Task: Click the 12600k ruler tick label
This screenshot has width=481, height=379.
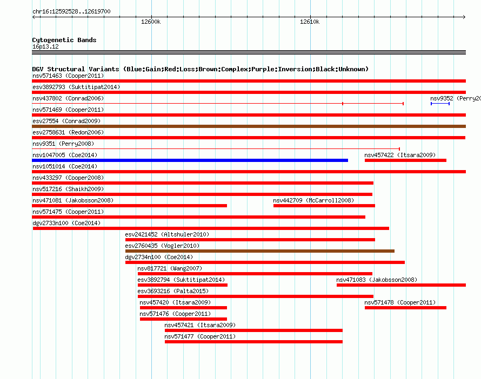Action: [151, 22]
